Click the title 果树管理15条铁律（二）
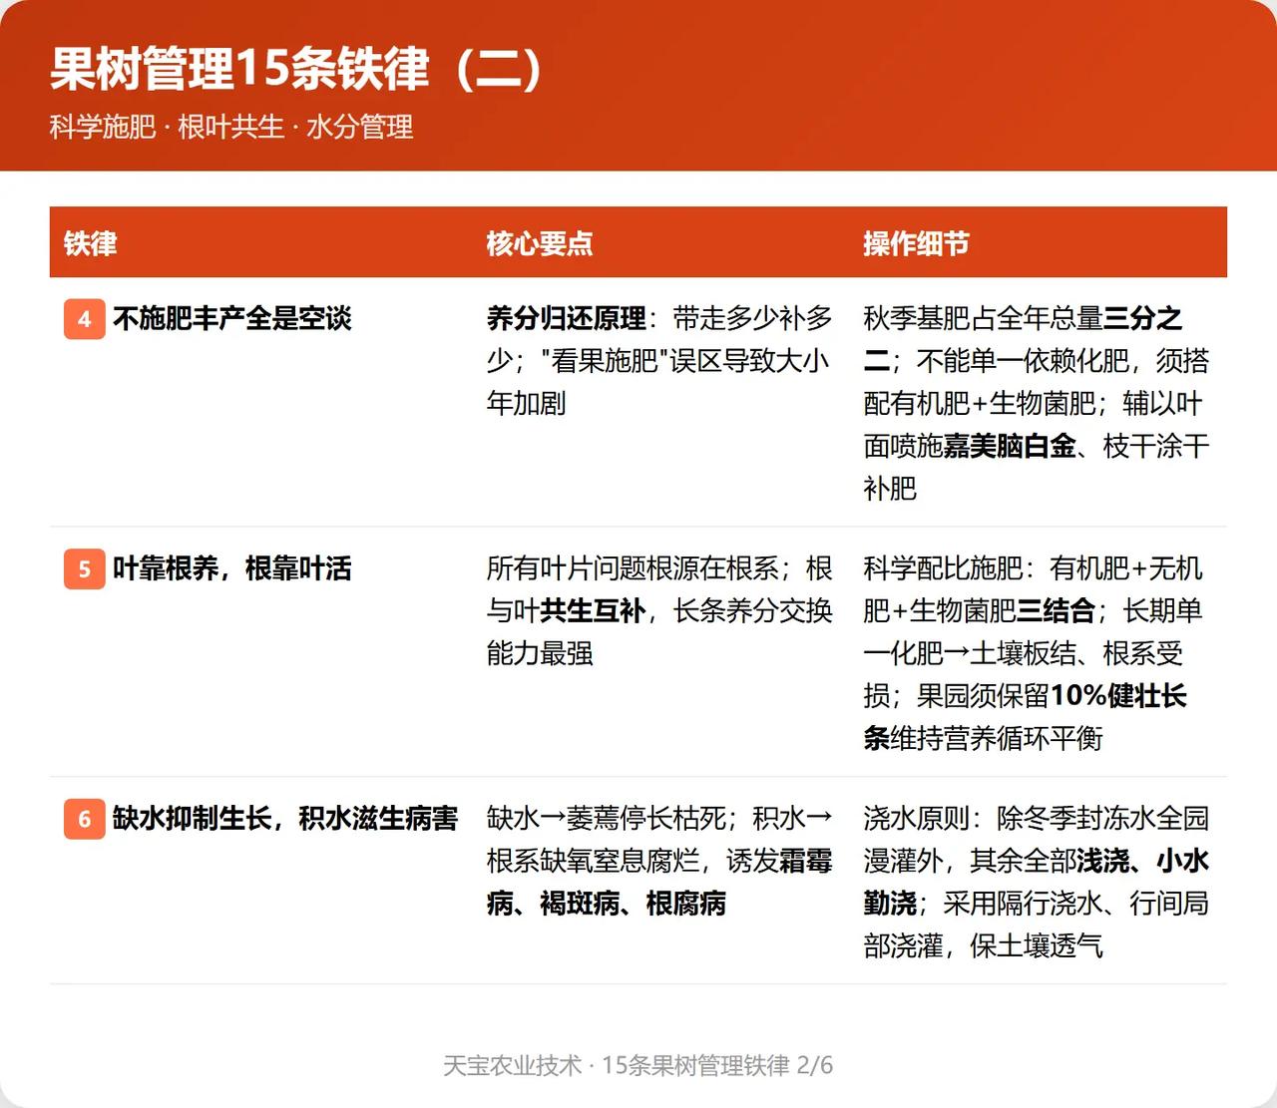This screenshot has height=1108, width=1277. click(296, 69)
